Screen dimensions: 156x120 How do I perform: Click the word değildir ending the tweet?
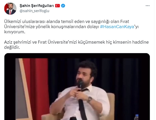tap(12, 47)
